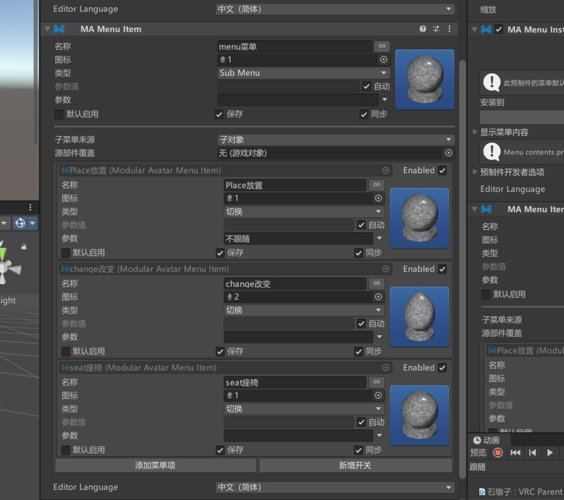Screen dimensions: 564x500
Task: Toggle 同步 checkbox for menu菜单 item
Action: click(x=364, y=115)
